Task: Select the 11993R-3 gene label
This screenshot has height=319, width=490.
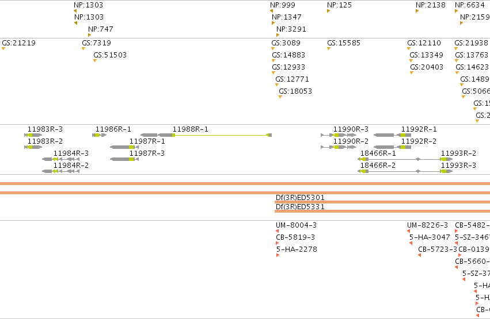Action: (x=458, y=166)
